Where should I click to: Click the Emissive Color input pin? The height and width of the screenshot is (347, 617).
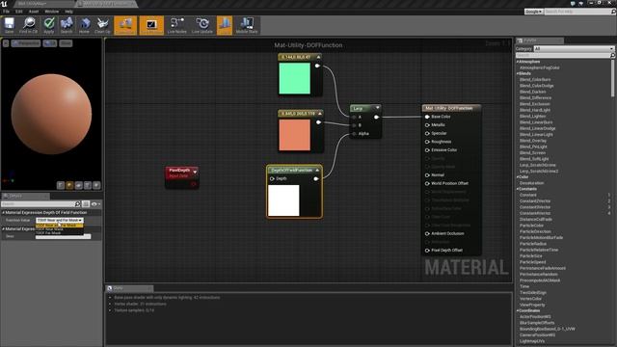(427, 150)
